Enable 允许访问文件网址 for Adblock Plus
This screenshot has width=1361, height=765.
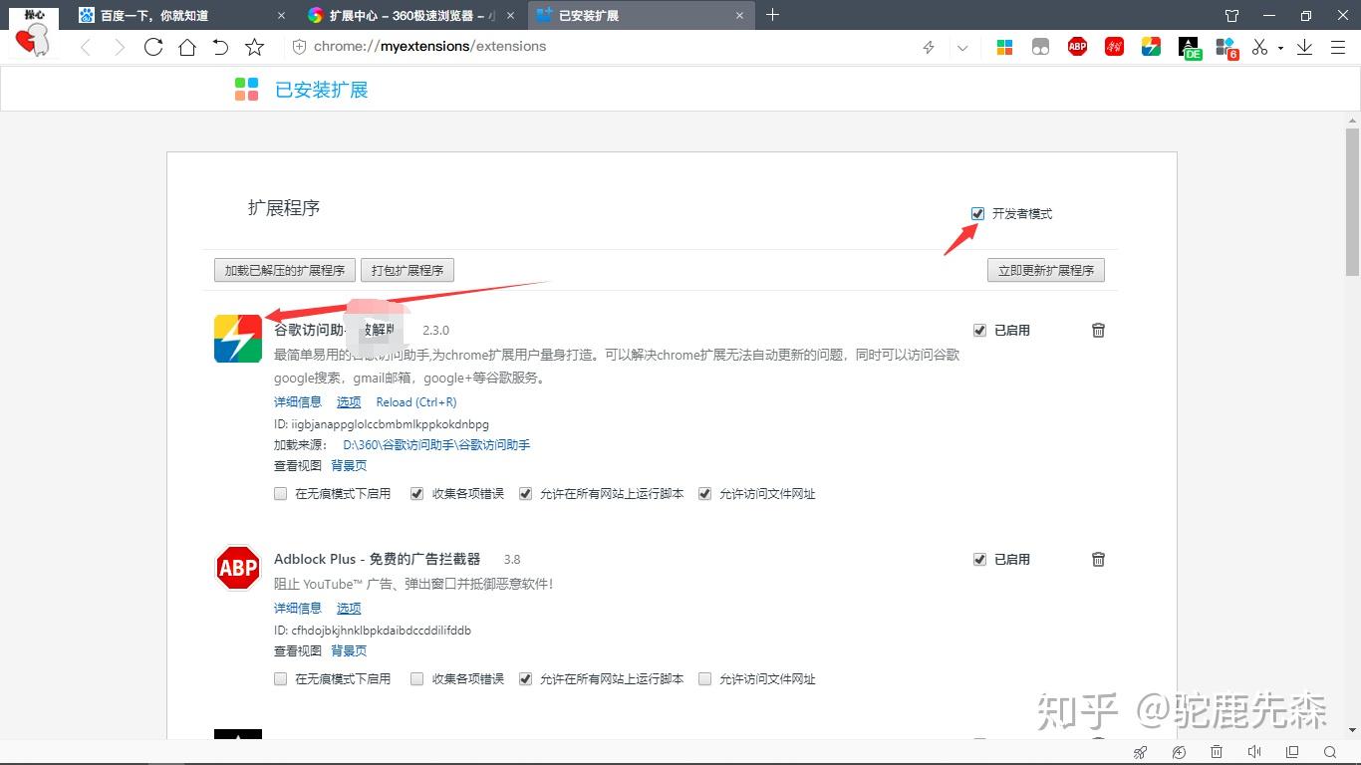[705, 678]
